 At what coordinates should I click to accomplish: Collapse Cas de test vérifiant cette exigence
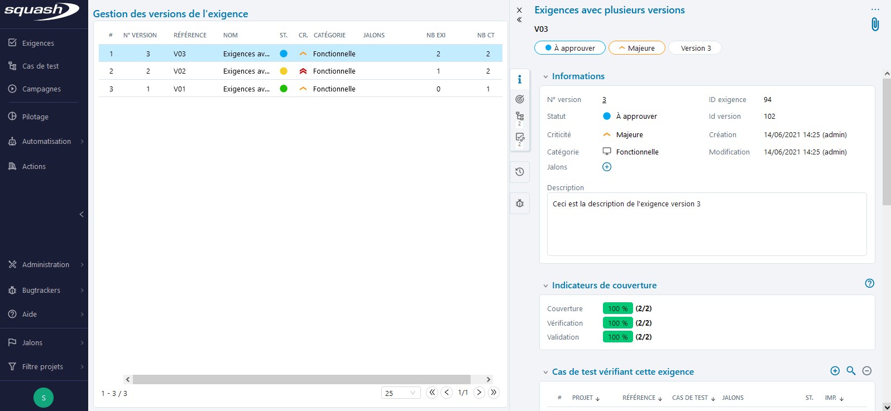coord(545,372)
